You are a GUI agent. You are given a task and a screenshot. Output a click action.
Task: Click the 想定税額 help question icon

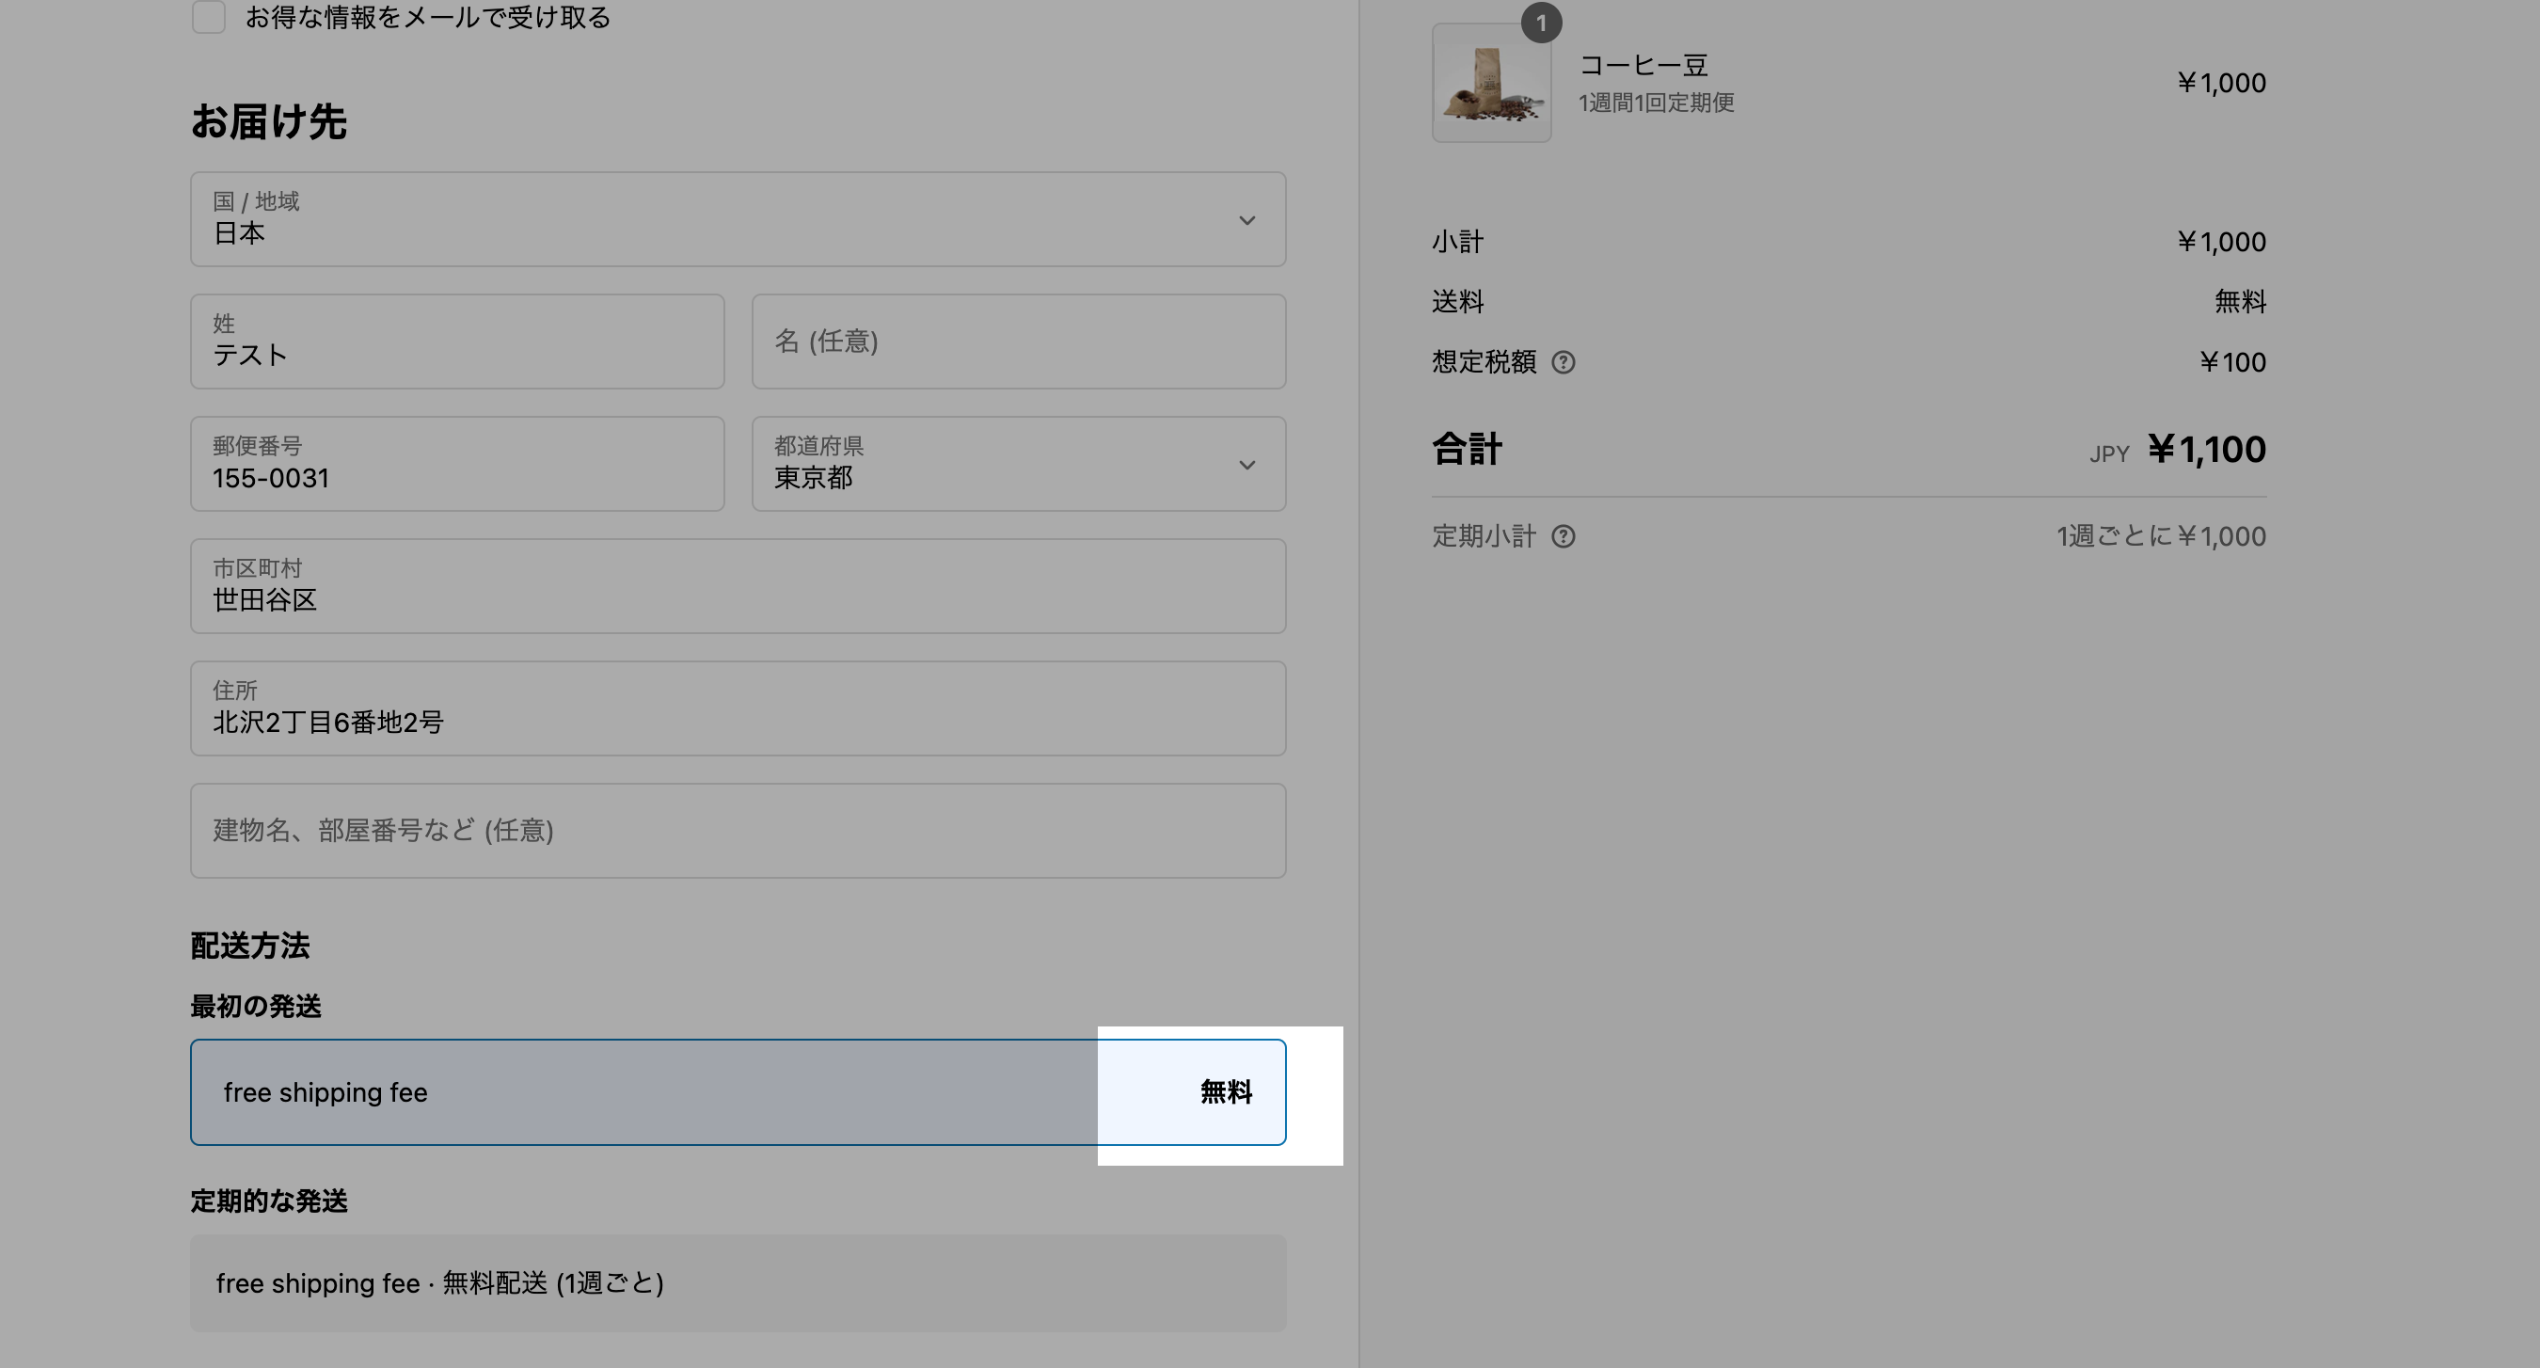pyautogui.click(x=1563, y=363)
